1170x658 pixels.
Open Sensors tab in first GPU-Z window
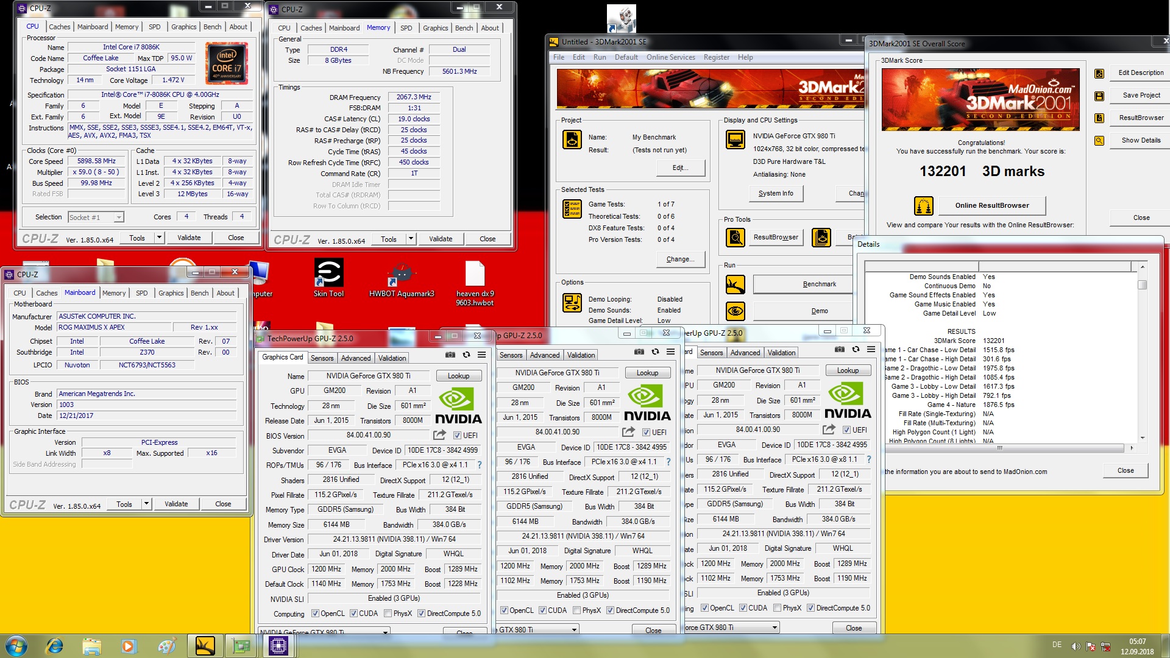pos(322,358)
